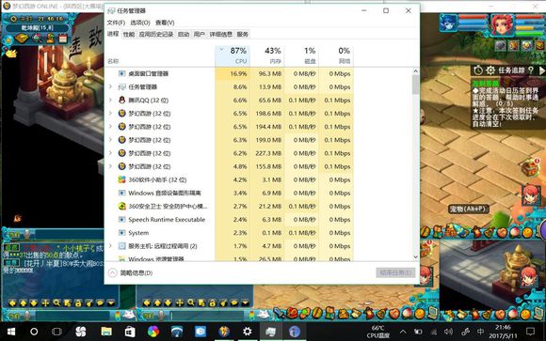Screen dimensions: 546x341
Task: Click the 360安全卫士 green icon in list
Action: pos(121,206)
